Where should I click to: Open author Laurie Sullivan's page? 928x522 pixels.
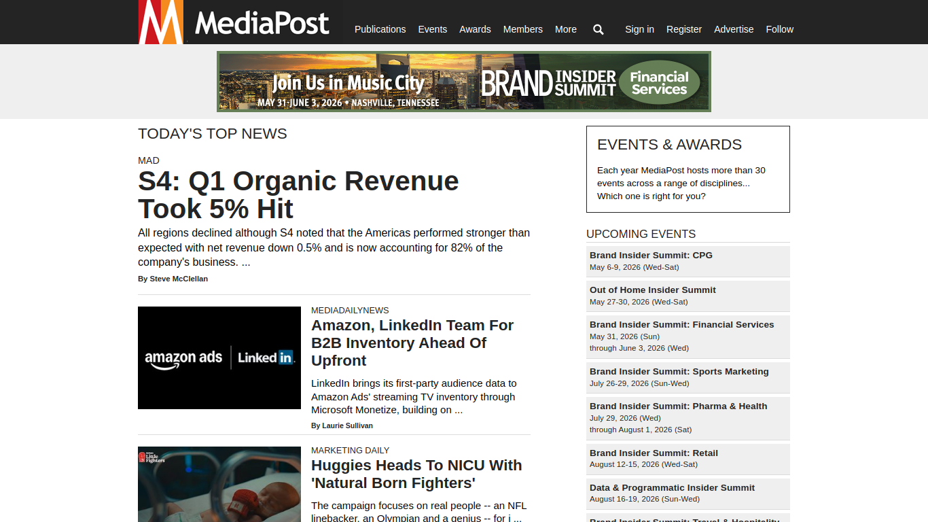(x=347, y=425)
